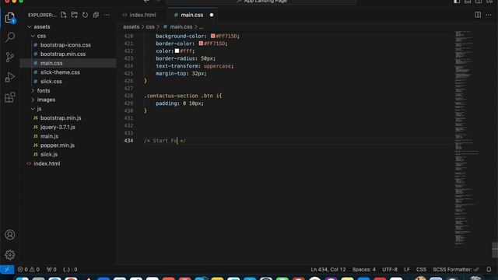This screenshot has width=498, height=280.
Task: Open jquery-3.7.1.js file
Action: click(x=58, y=127)
